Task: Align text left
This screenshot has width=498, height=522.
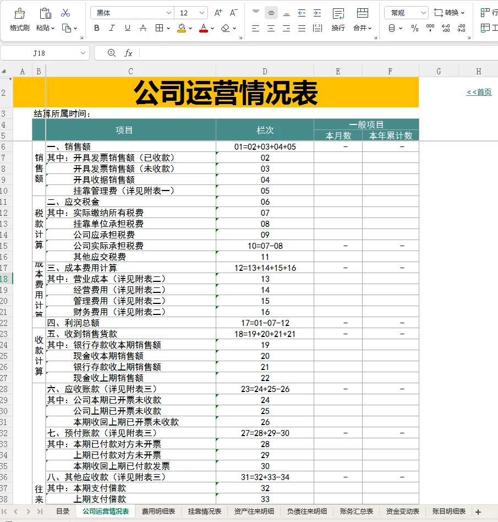Action: tap(255, 28)
